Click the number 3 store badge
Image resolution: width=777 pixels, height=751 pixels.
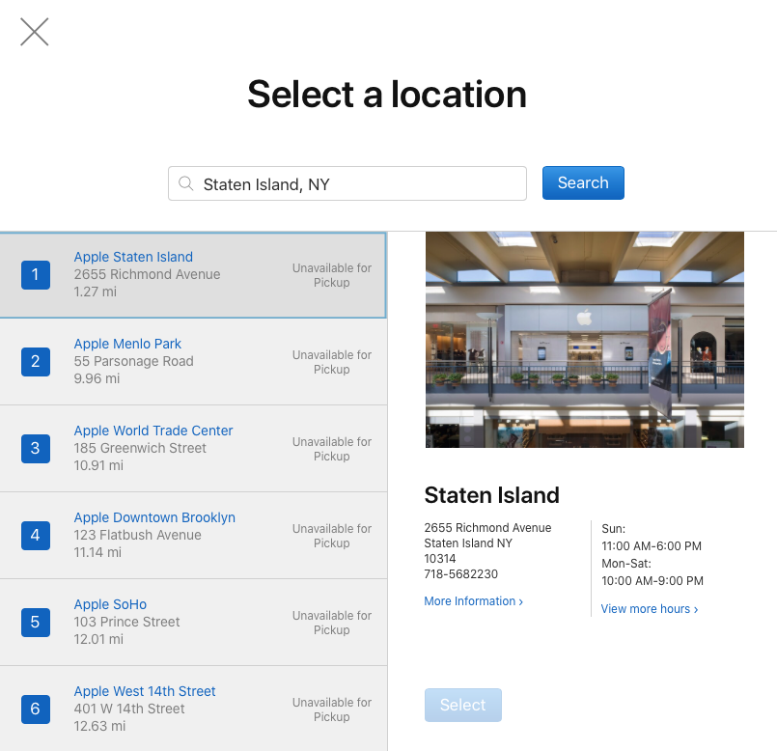pos(36,449)
